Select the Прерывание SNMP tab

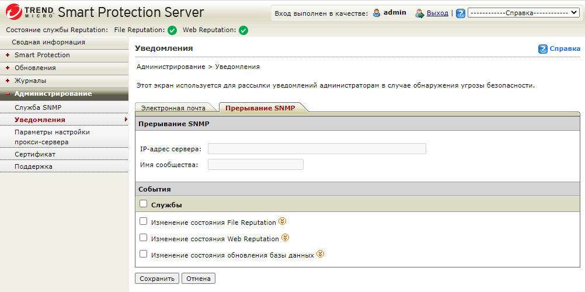click(260, 108)
